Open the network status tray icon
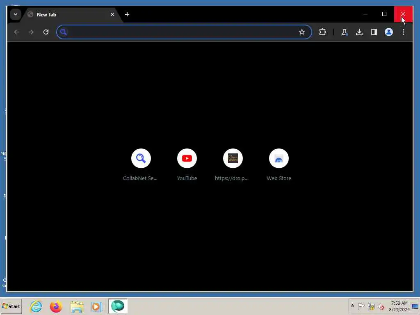Image resolution: width=420 pixels, height=315 pixels. click(371, 306)
